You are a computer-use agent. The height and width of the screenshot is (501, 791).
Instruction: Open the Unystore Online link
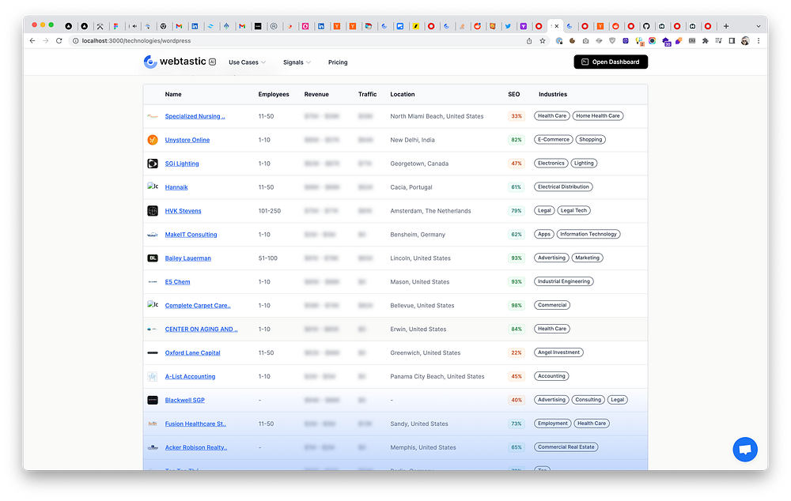point(187,140)
